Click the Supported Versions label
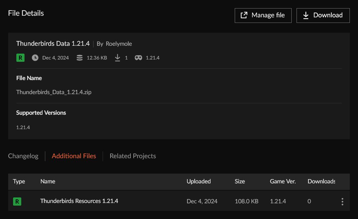Viewport: 358px width, 219px height. click(x=41, y=113)
